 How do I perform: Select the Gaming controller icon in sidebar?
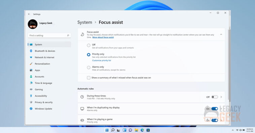[31, 89]
